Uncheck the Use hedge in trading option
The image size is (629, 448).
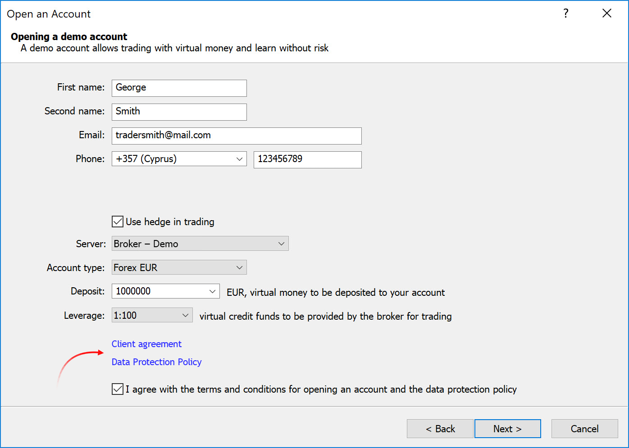tap(117, 221)
